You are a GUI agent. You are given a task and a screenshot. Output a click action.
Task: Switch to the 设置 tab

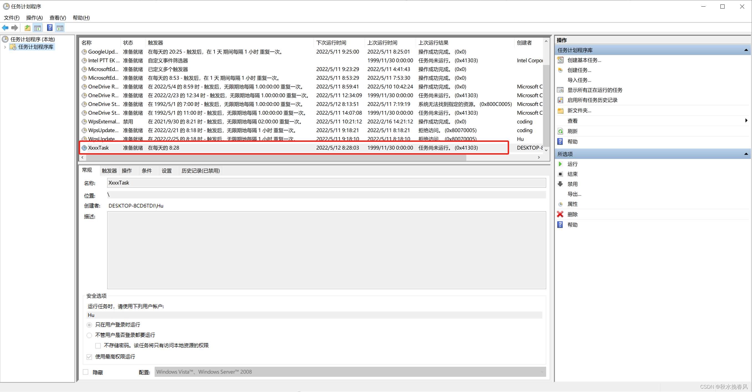(x=167, y=171)
